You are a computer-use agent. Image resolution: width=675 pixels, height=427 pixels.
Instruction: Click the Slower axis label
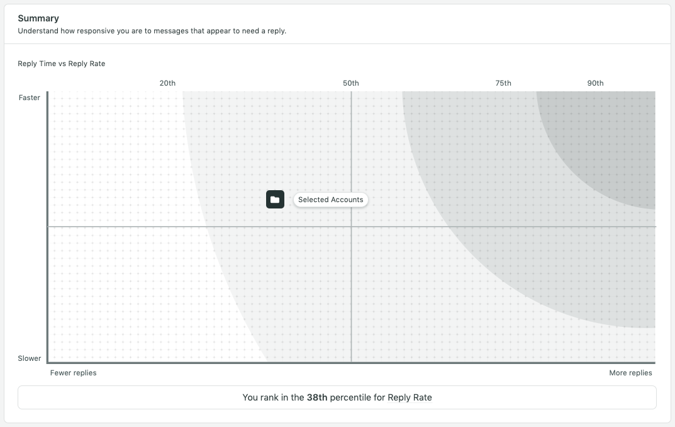pyautogui.click(x=30, y=358)
